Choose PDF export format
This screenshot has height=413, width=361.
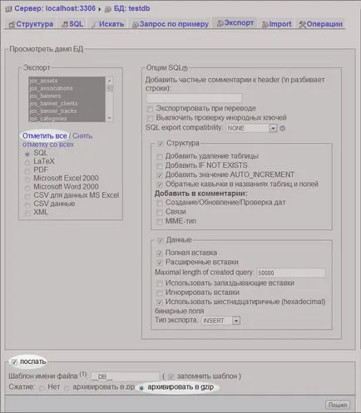tap(27, 171)
